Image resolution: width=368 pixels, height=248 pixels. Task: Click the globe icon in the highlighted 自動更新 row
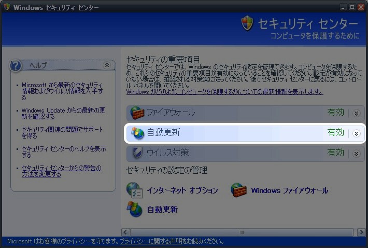point(137,133)
